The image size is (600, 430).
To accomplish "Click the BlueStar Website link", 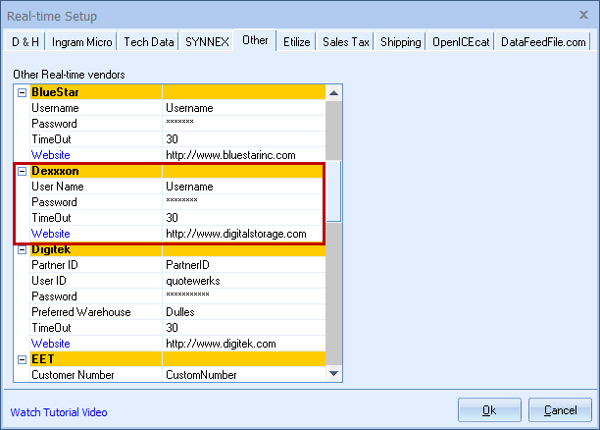I will click(x=51, y=155).
